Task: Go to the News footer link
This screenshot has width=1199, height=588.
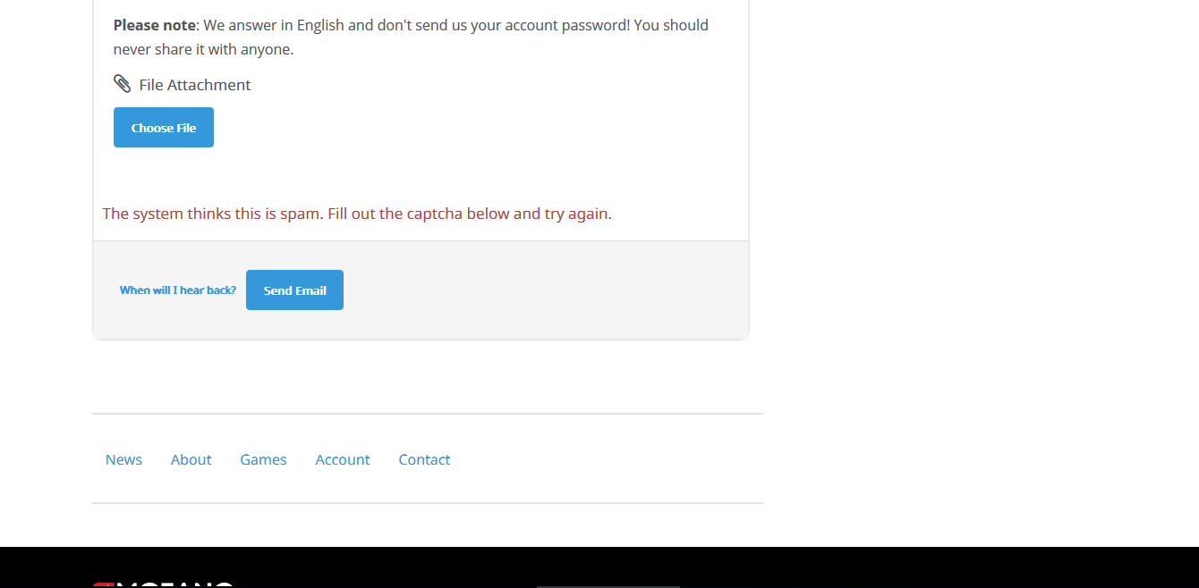Action: point(123,459)
